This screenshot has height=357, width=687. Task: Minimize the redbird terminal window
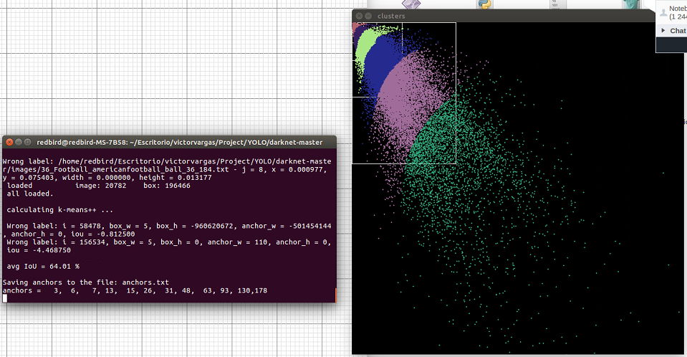click(19, 142)
